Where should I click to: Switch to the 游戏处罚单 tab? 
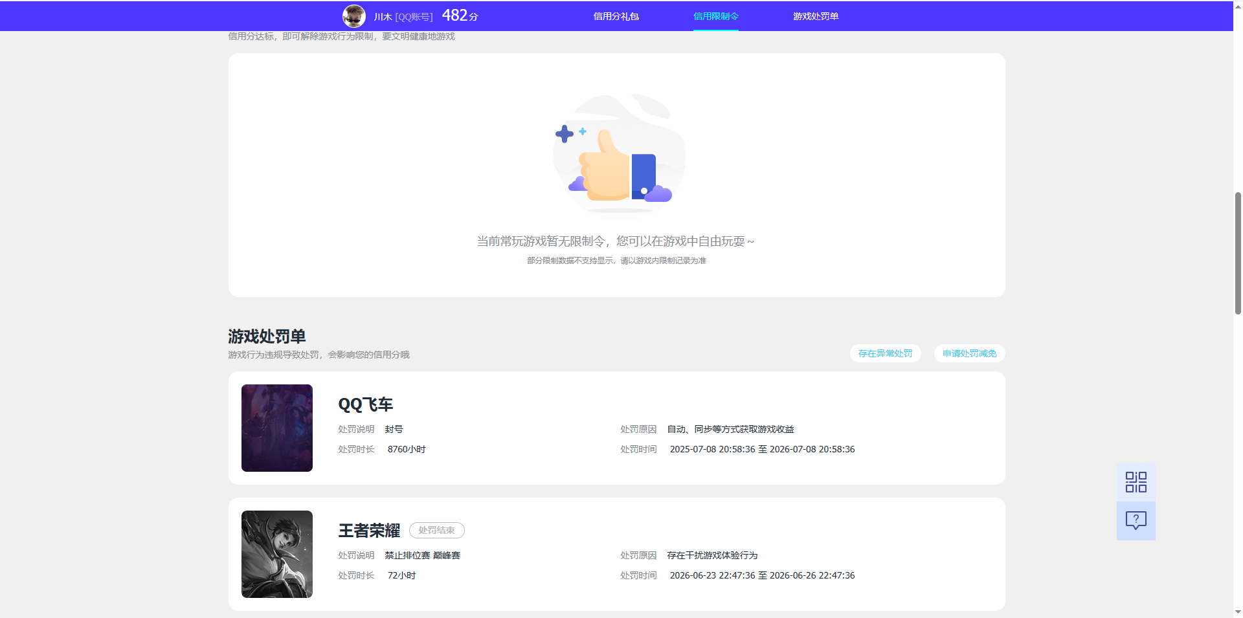(816, 16)
